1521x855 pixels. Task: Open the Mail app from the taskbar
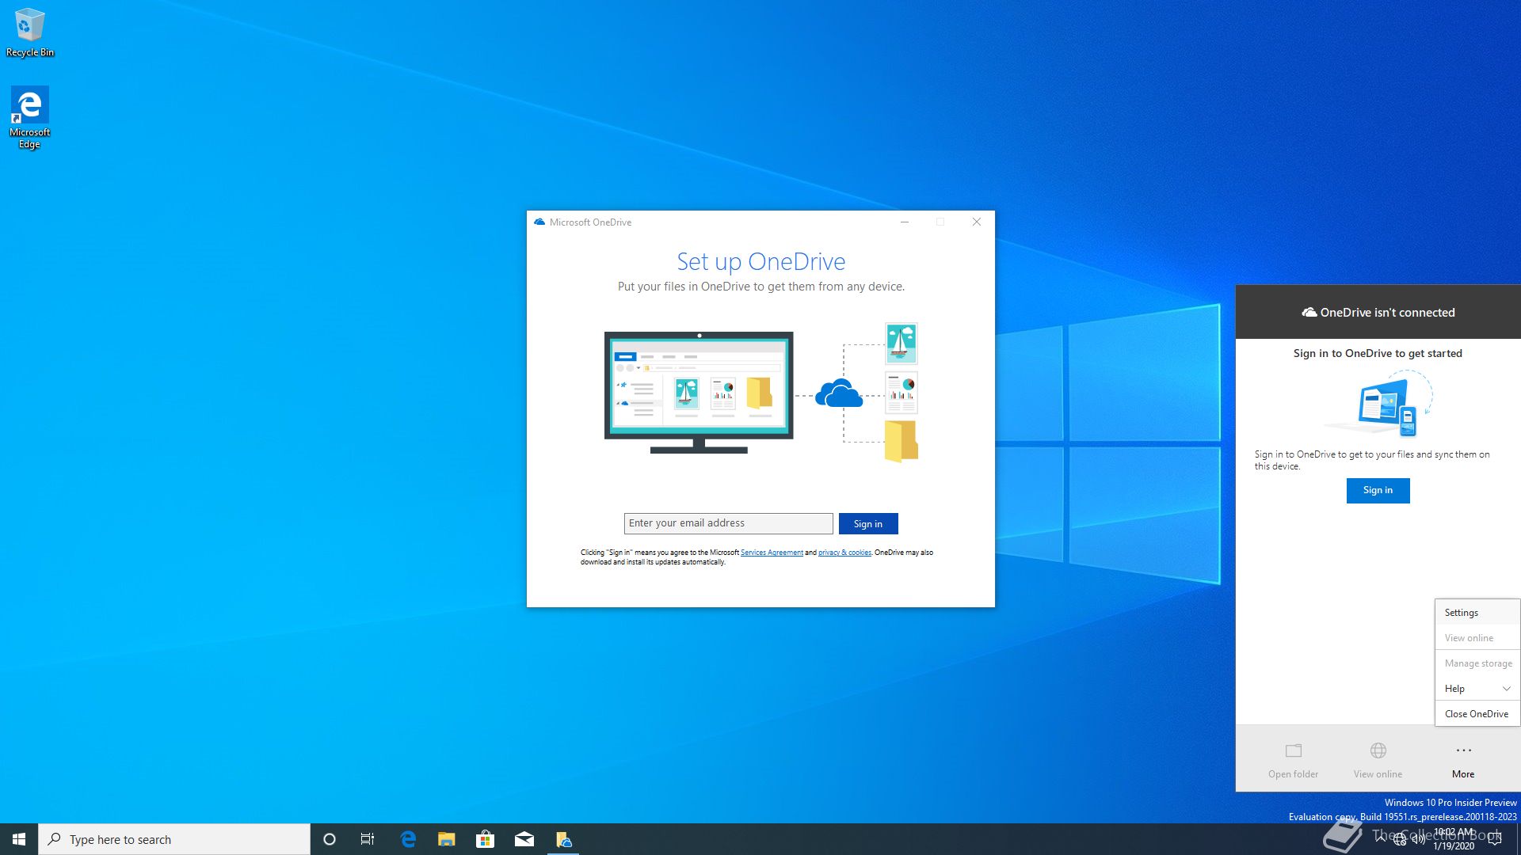(x=524, y=839)
